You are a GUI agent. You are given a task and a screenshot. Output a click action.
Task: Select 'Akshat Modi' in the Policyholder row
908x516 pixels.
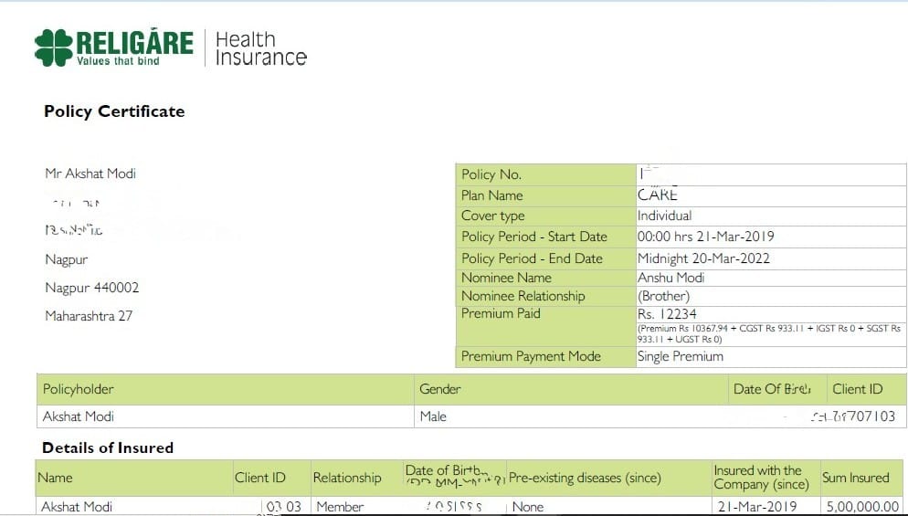(x=79, y=416)
